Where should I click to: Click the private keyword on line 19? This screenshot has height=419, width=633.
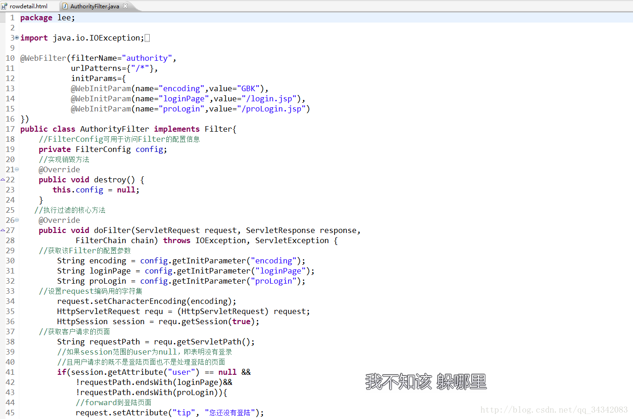pyautogui.click(x=55, y=149)
